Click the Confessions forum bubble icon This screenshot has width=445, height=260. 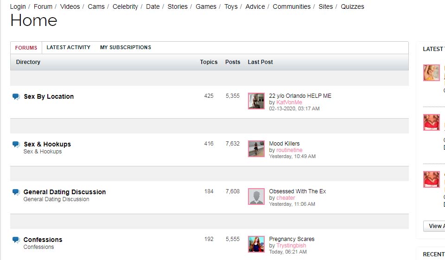click(16, 240)
